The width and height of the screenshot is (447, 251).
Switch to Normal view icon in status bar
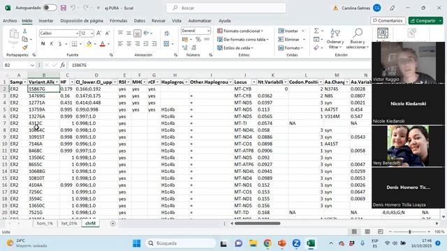coord(354,231)
